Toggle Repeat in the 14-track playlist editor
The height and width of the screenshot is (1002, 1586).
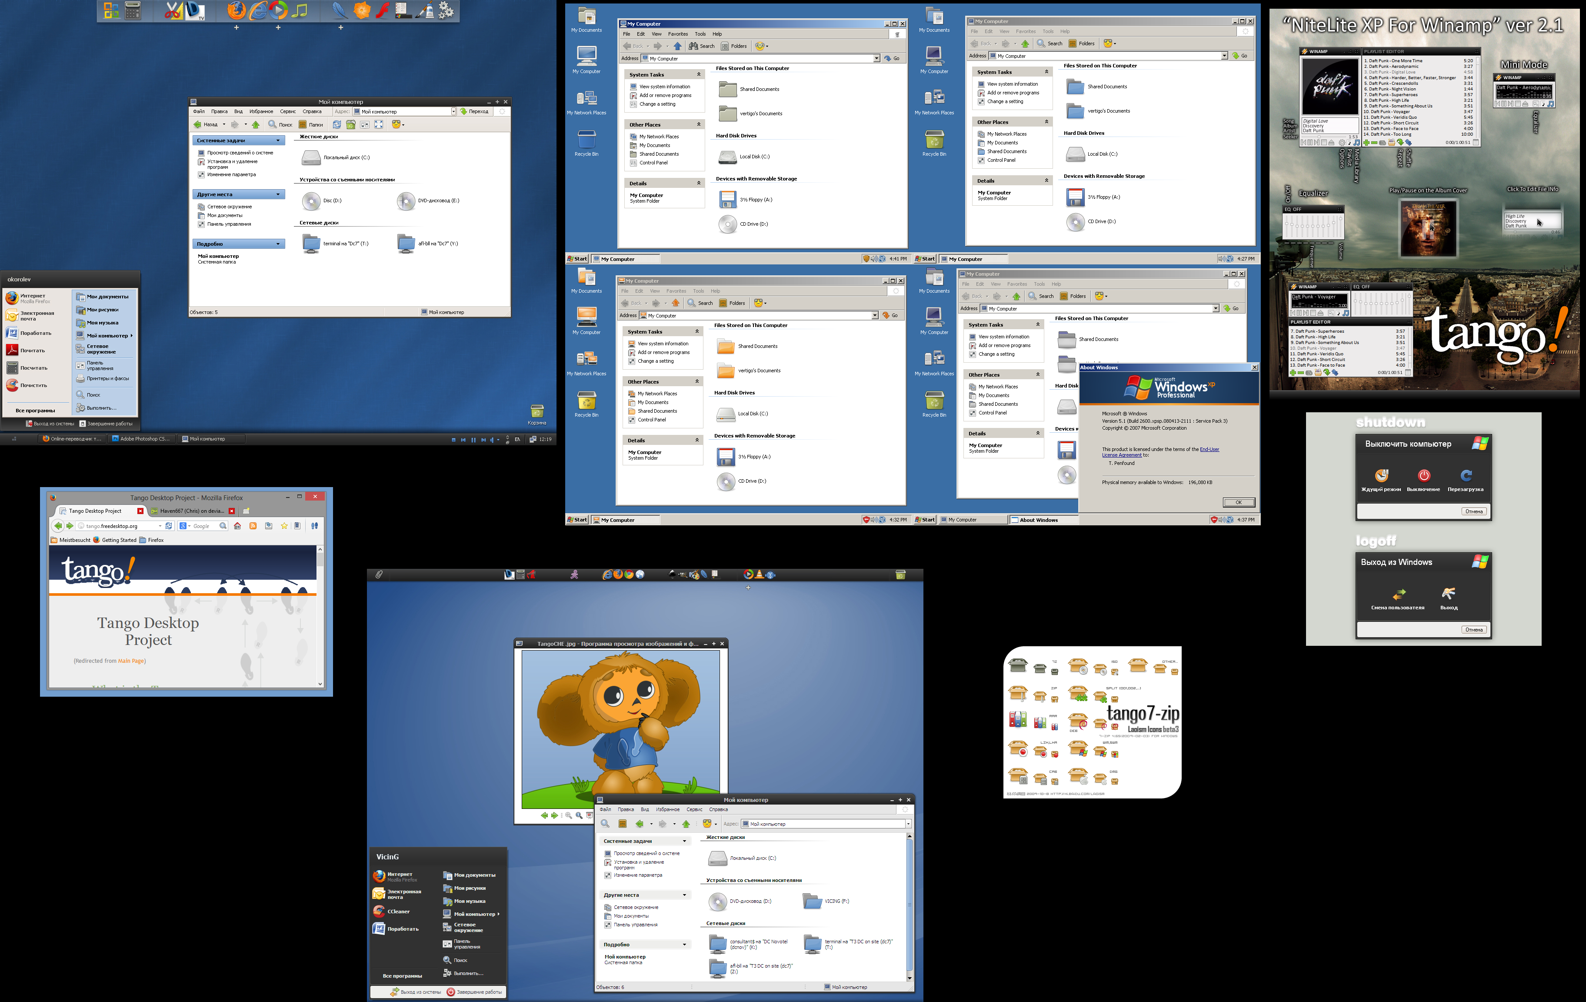click(x=1400, y=143)
